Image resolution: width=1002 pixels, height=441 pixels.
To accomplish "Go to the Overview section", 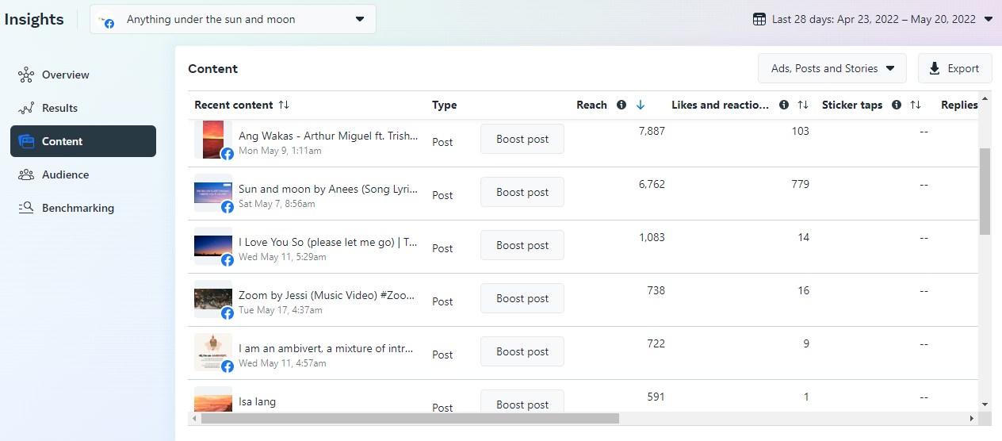I will pyautogui.click(x=65, y=75).
